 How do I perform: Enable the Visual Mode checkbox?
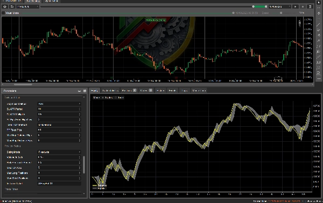3,13
